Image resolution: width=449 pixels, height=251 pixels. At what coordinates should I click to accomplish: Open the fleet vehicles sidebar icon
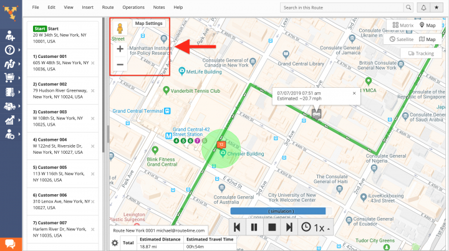coord(10,107)
